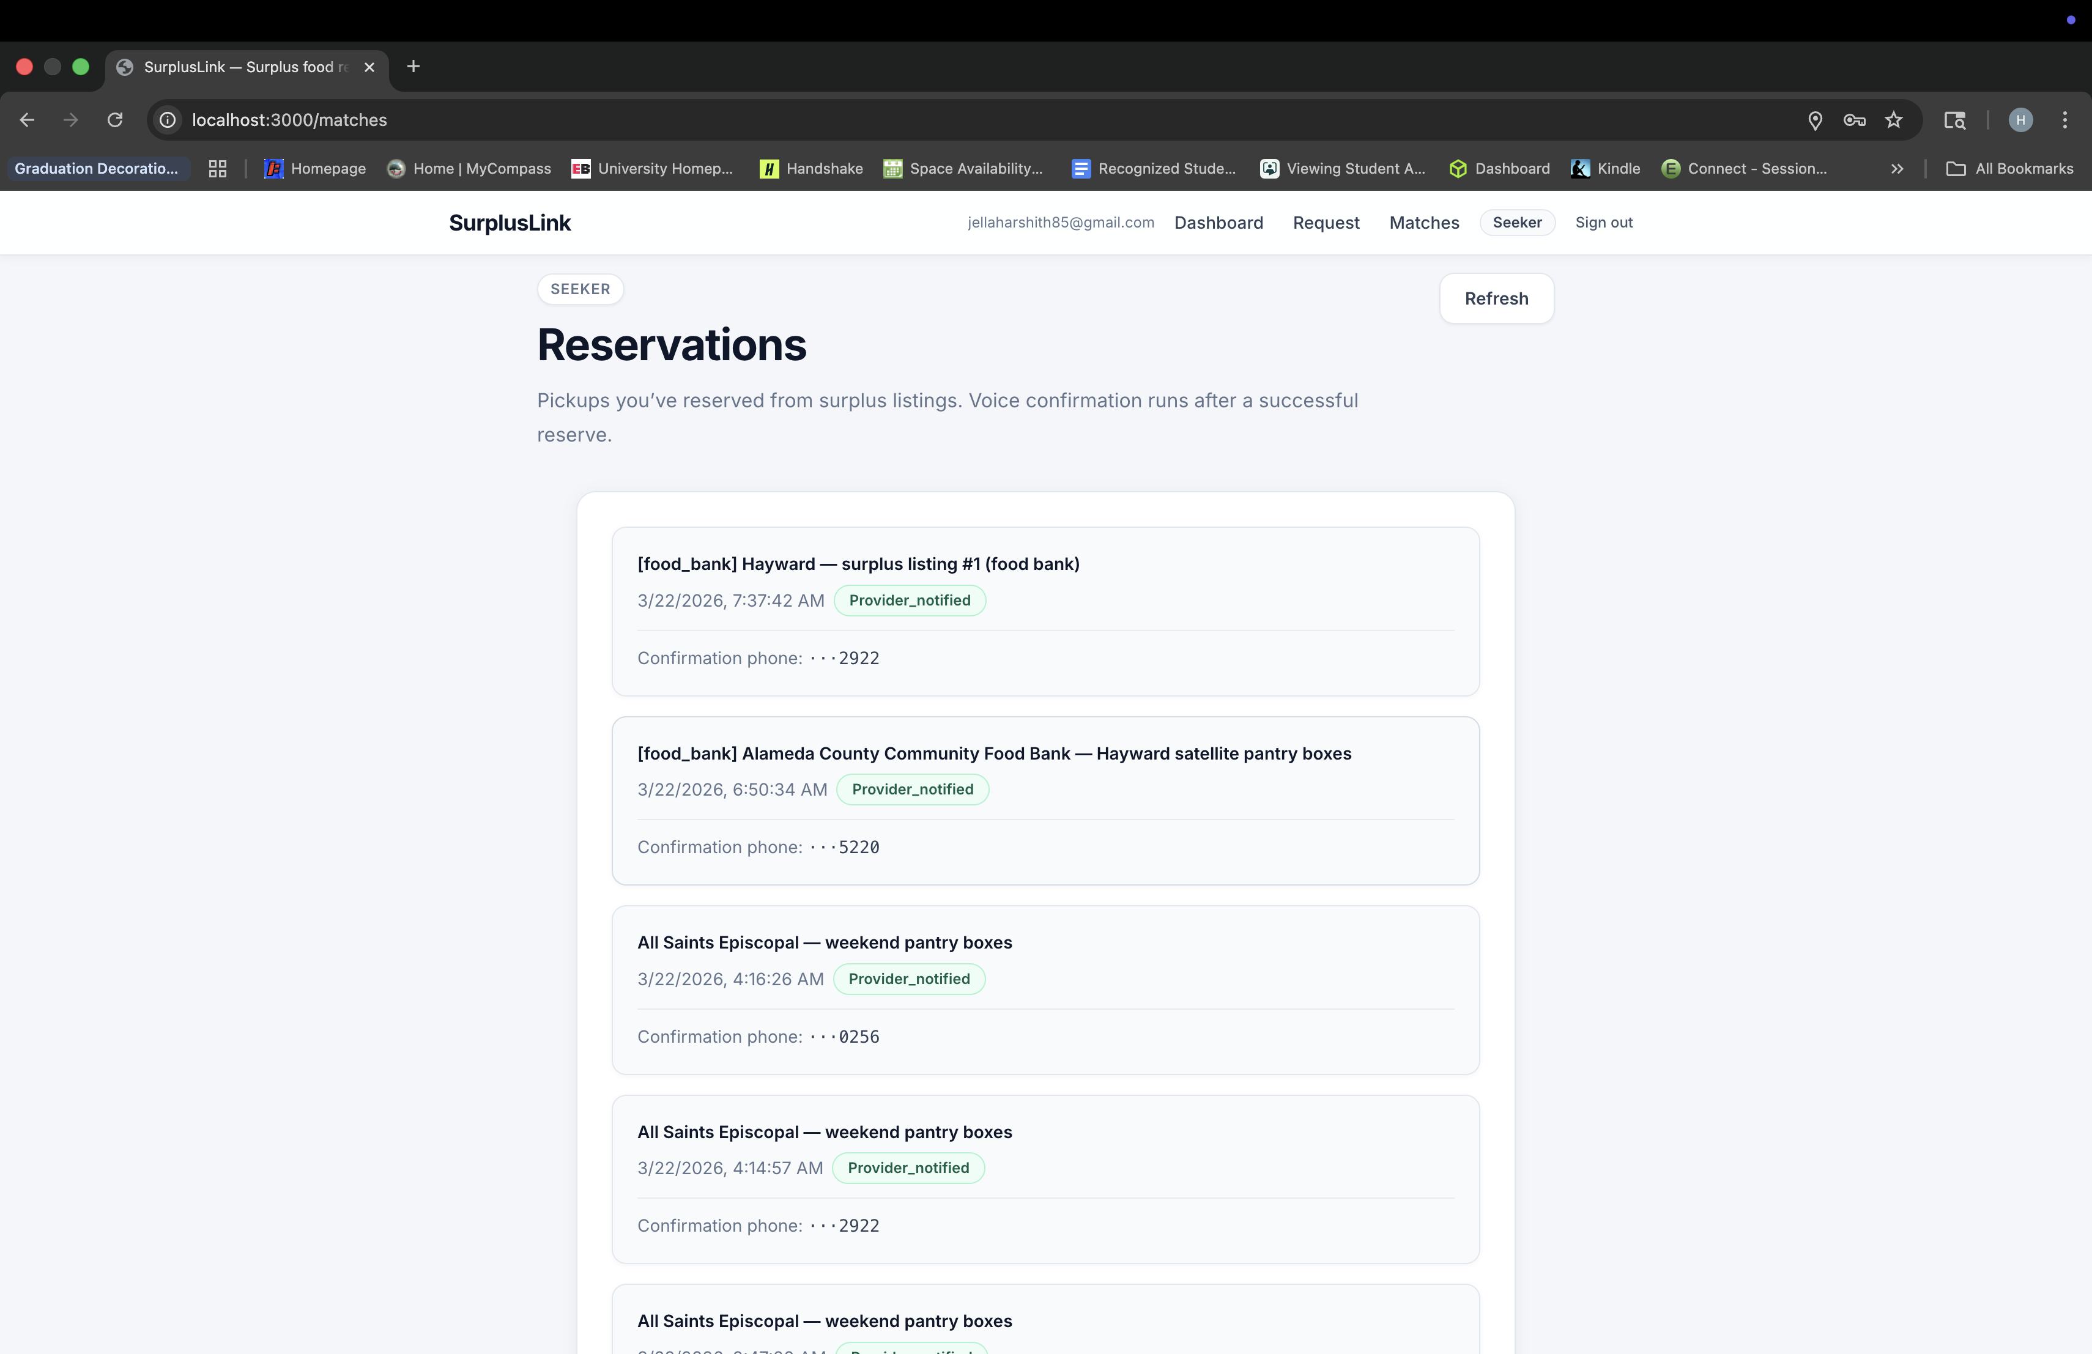Click the Refresh button
Image resolution: width=2092 pixels, height=1354 pixels.
1496,298
